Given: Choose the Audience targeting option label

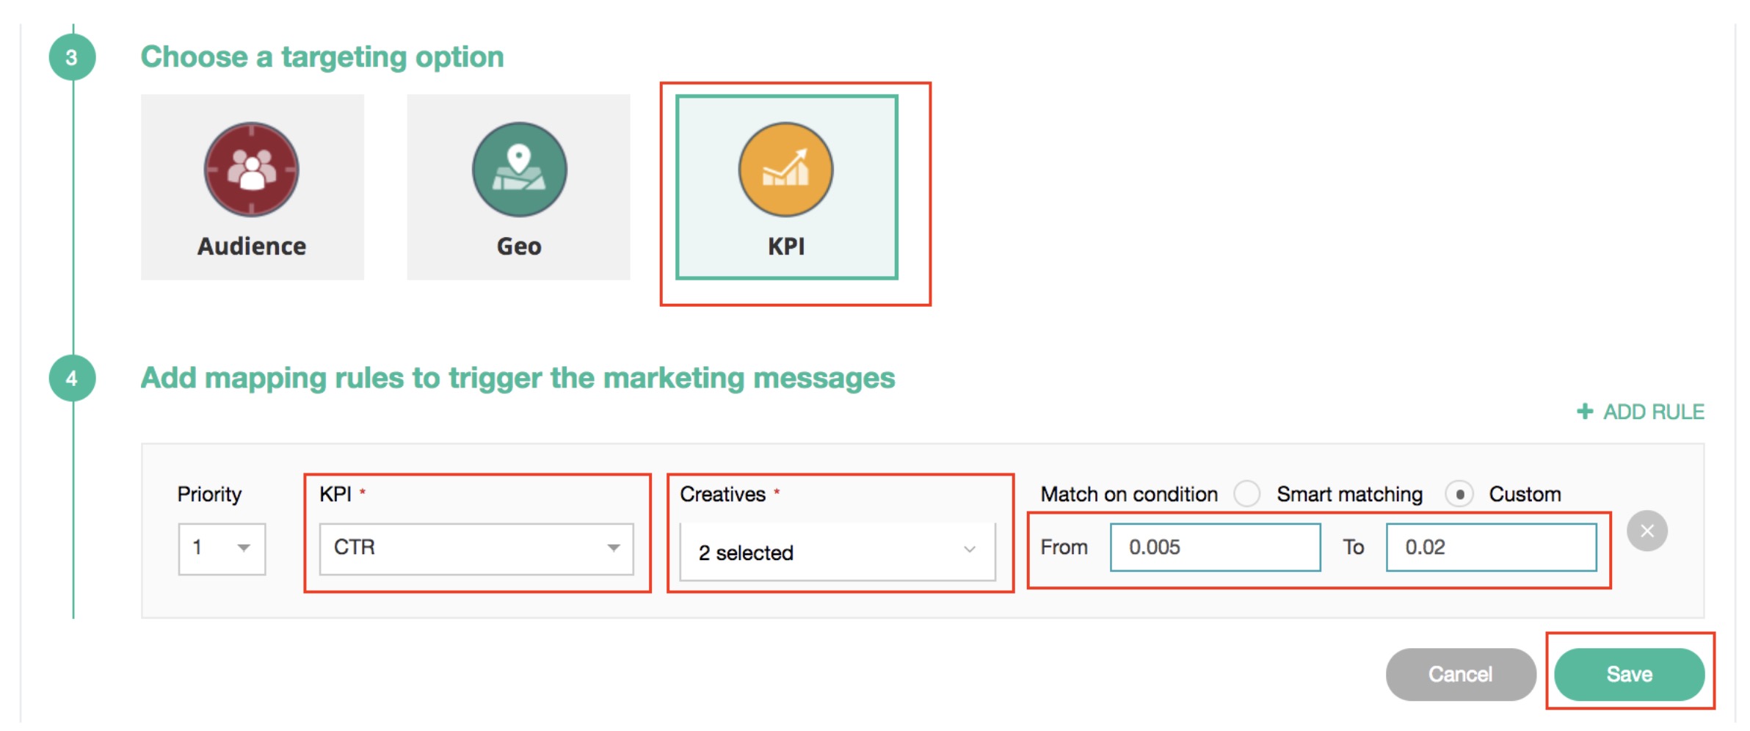Looking at the screenshot, I should click(252, 247).
